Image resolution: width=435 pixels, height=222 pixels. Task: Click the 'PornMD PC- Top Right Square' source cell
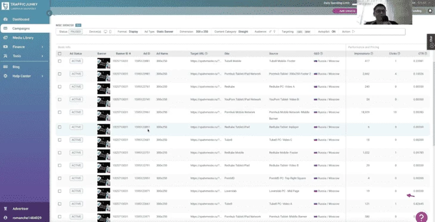pos(287,178)
